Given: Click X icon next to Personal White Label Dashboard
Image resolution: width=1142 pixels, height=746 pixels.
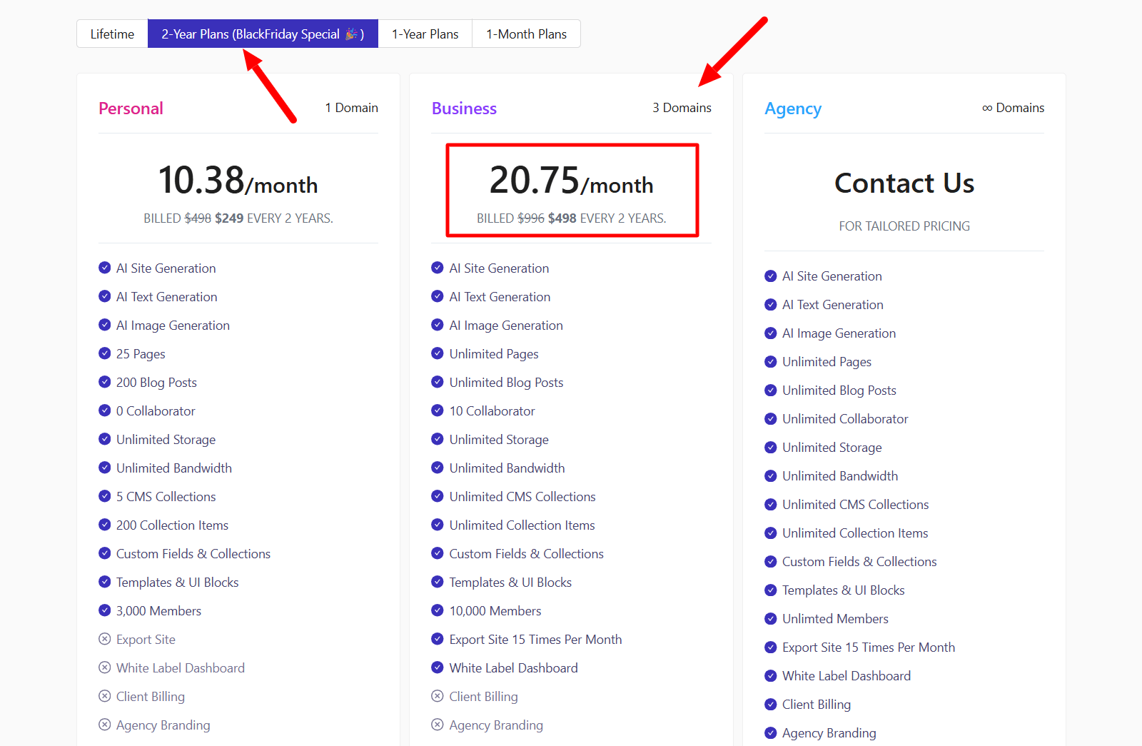Looking at the screenshot, I should (105, 667).
